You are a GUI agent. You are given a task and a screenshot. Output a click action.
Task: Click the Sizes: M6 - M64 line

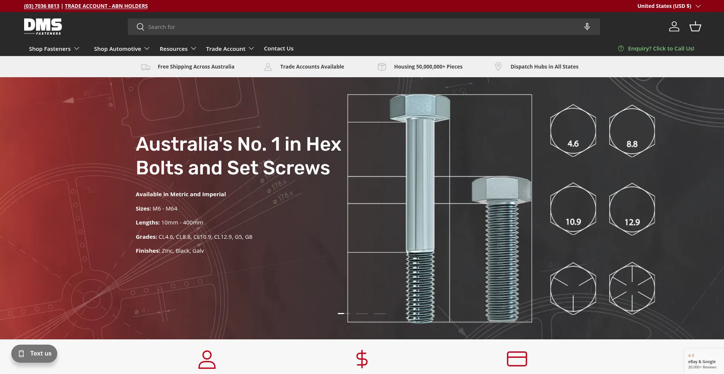[x=156, y=209]
